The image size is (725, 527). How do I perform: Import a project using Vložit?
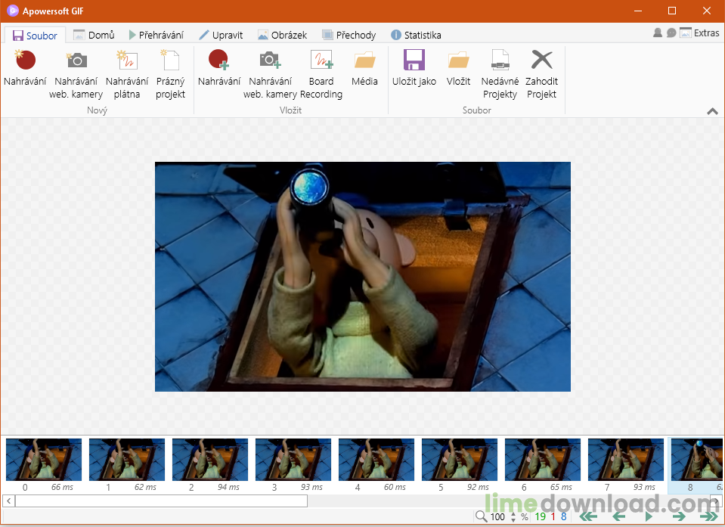pyautogui.click(x=458, y=73)
